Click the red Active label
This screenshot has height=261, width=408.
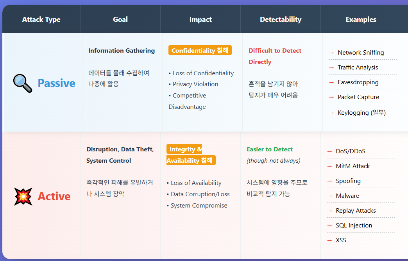(x=54, y=196)
